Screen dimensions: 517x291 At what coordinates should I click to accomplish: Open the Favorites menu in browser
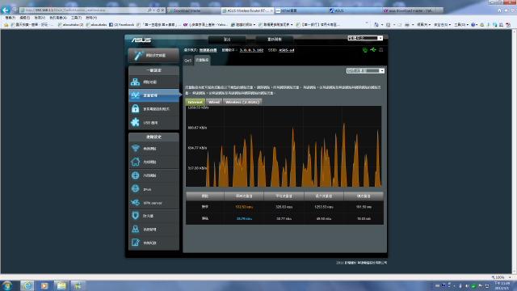point(58,18)
